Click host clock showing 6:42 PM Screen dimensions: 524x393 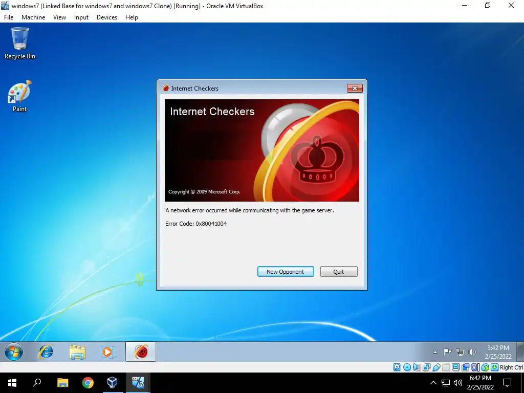click(480, 383)
